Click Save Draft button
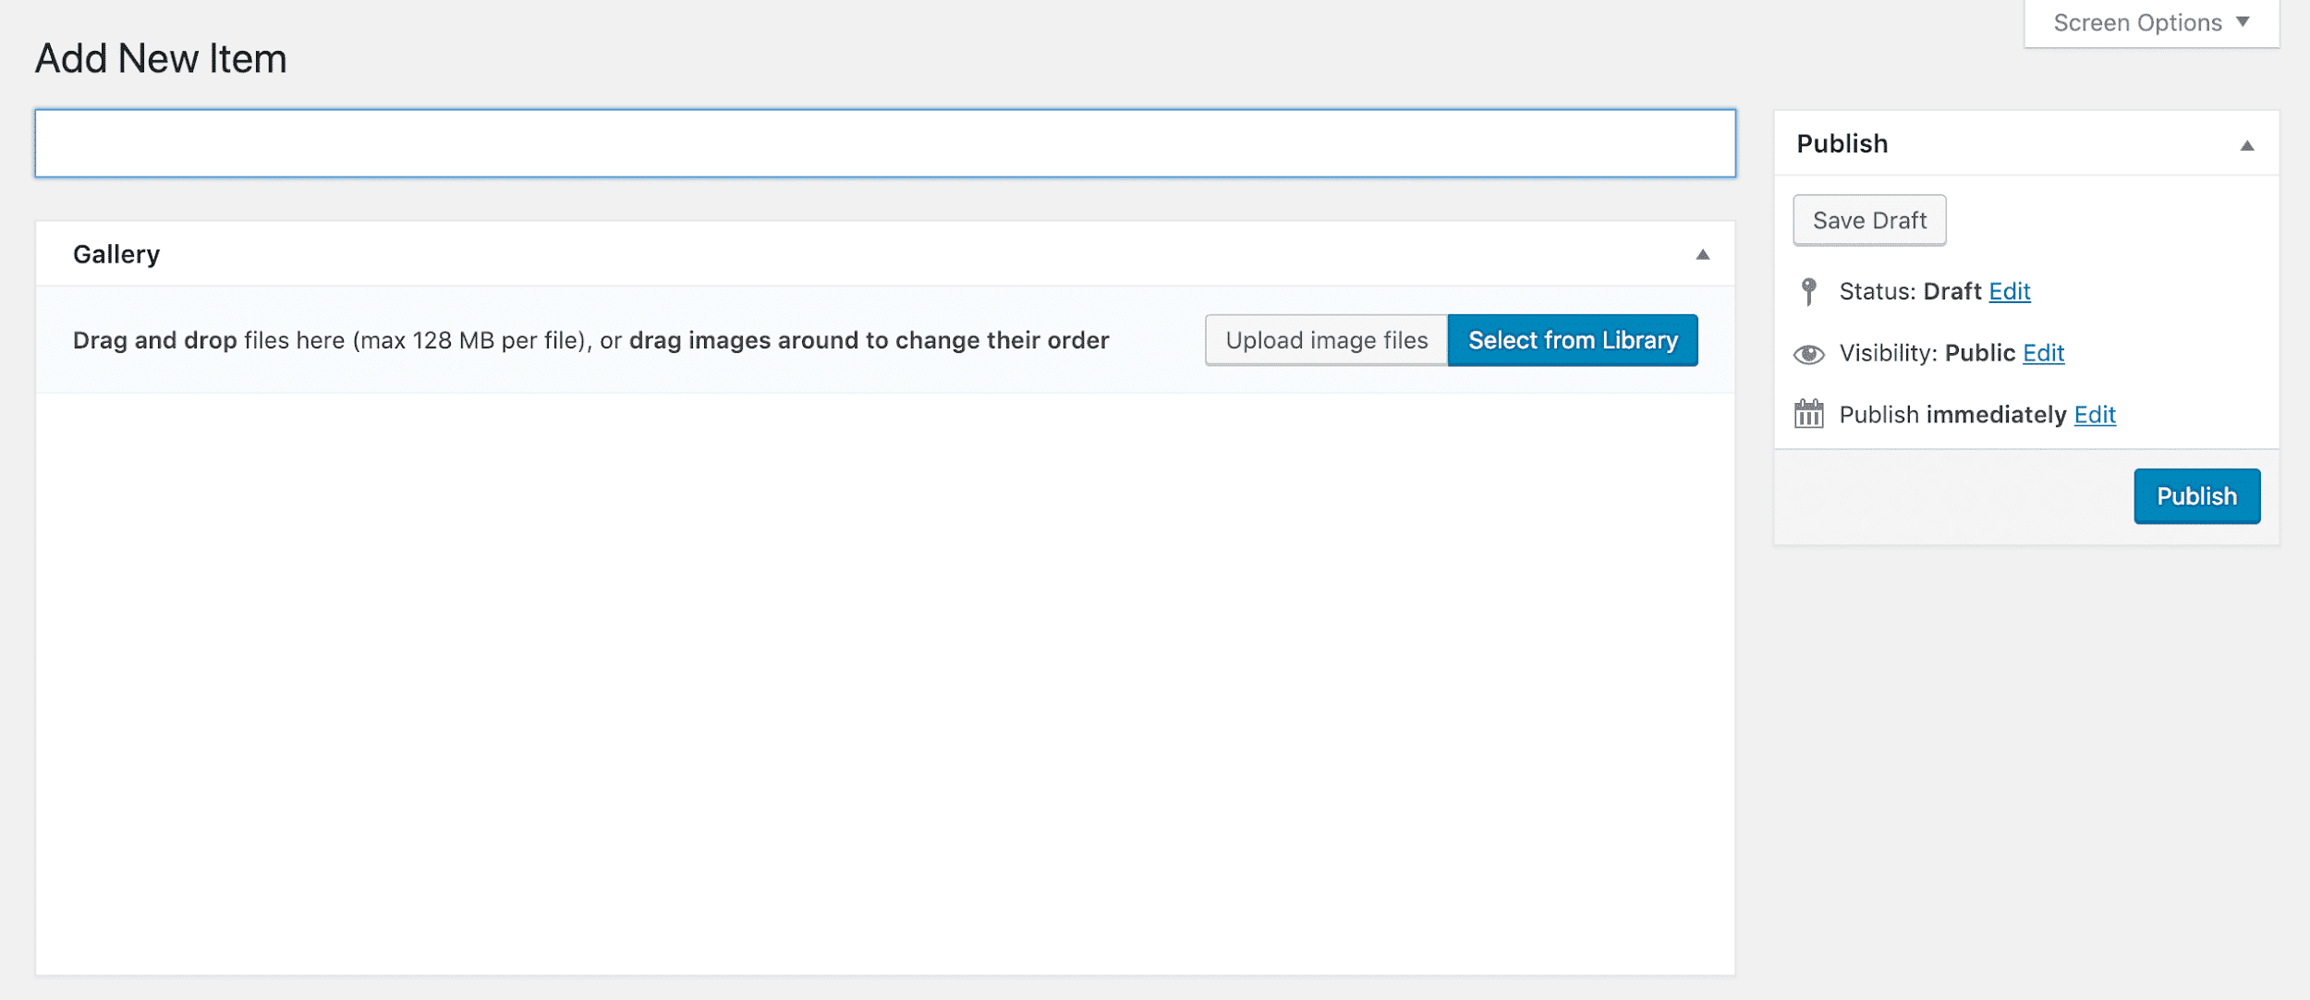Screen dimensions: 2310x1000 pos(1869,219)
